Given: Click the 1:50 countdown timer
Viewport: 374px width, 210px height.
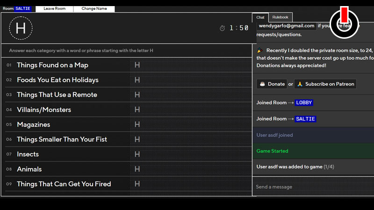Looking at the screenshot, I should tap(239, 28).
